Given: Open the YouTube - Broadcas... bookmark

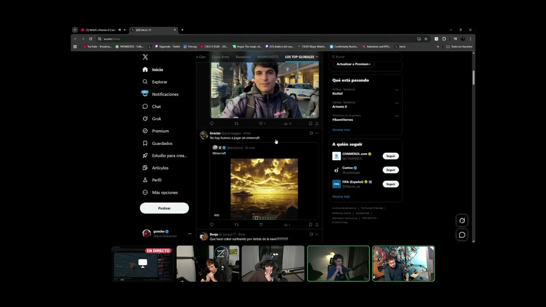Looking at the screenshot, I should 97,46.
